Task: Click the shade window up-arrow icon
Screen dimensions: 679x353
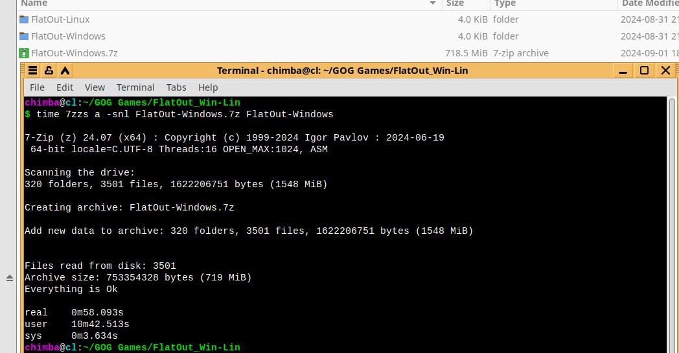Action: coord(65,71)
